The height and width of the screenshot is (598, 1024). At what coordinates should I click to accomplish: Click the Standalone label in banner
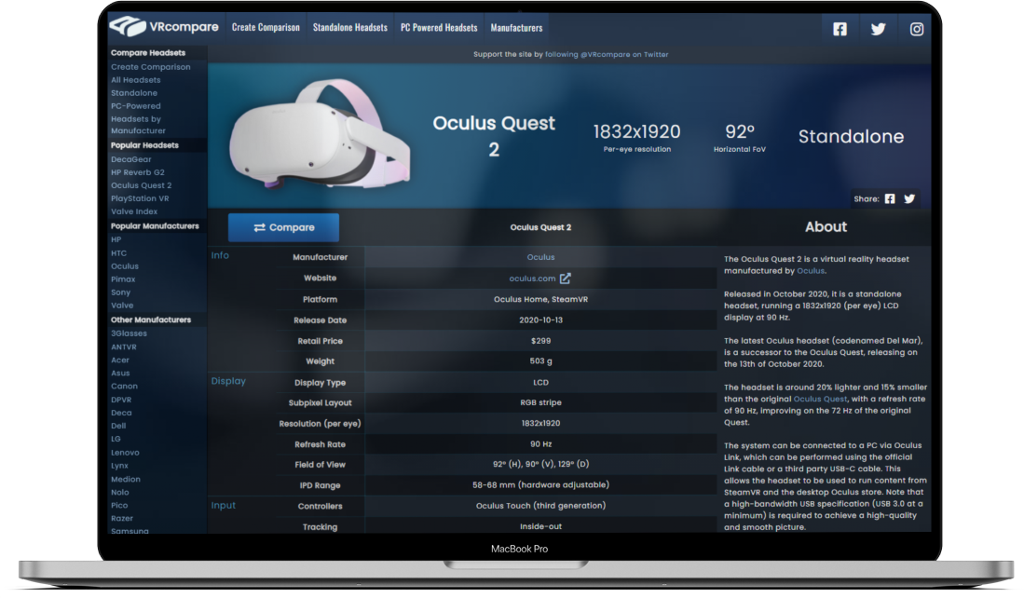click(851, 136)
